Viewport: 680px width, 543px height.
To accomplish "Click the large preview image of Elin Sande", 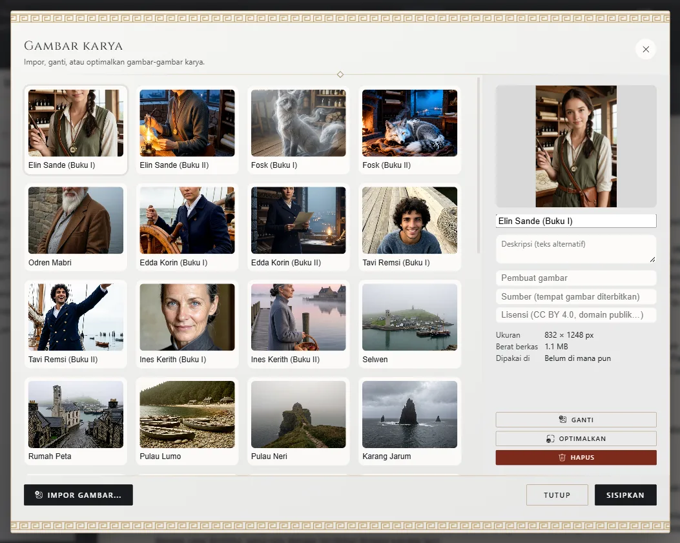I will pos(576,146).
